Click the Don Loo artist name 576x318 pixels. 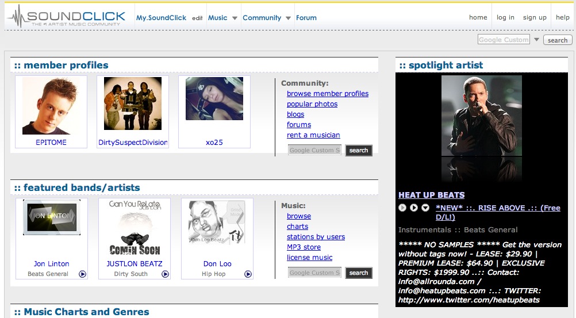pyautogui.click(x=217, y=263)
